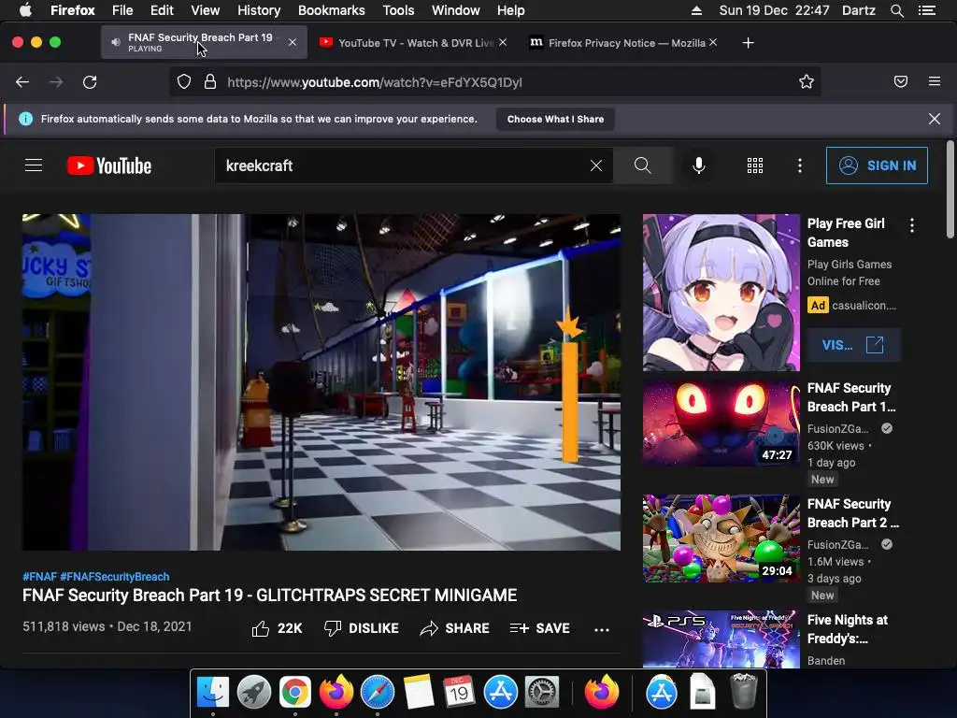The width and height of the screenshot is (957, 718).
Task: Click the video player to pause
Action: 321,382
